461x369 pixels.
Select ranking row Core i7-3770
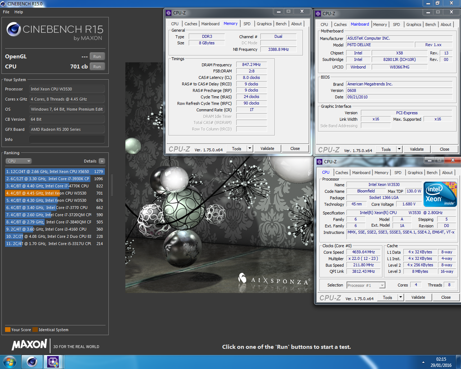[x=55, y=208]
